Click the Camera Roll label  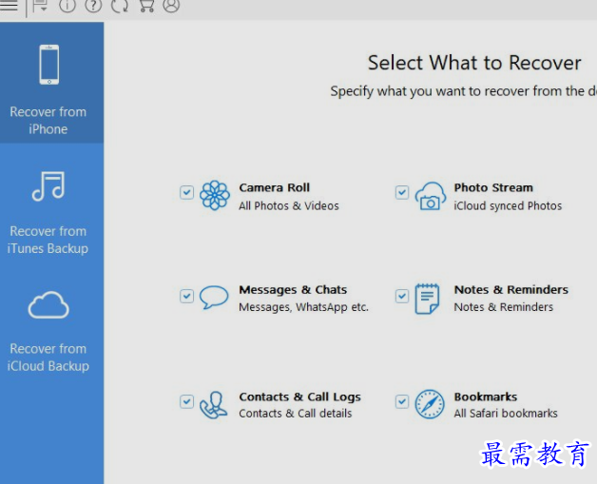(274, 187)
